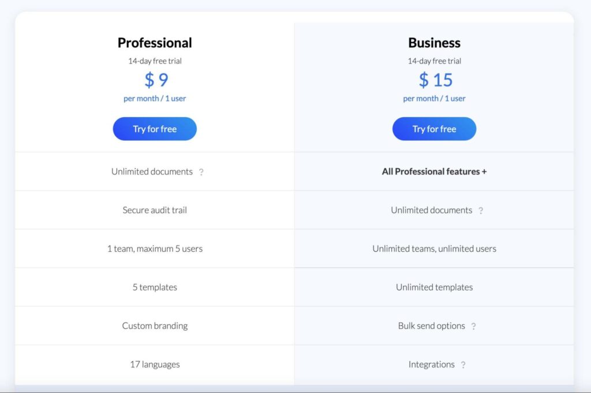
Task: Click the Try for free button for Business
Action: 434,129
